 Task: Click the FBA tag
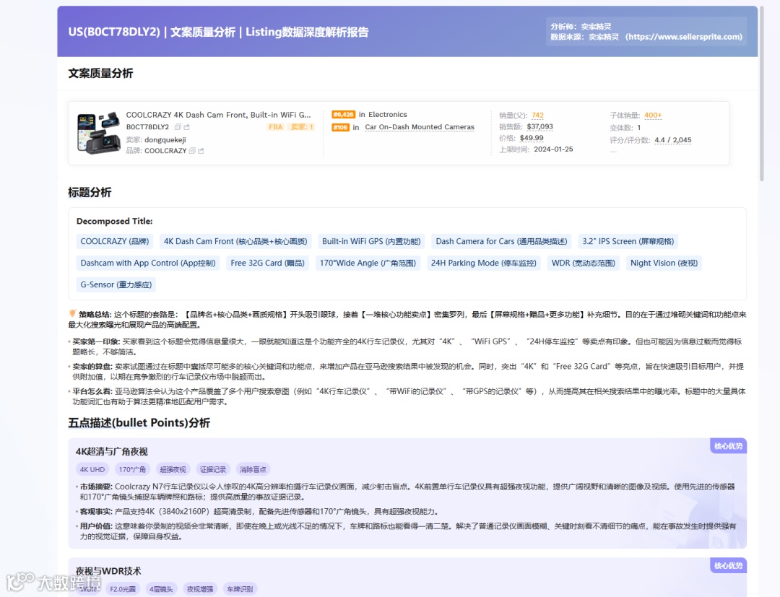[x=276, y=127]
